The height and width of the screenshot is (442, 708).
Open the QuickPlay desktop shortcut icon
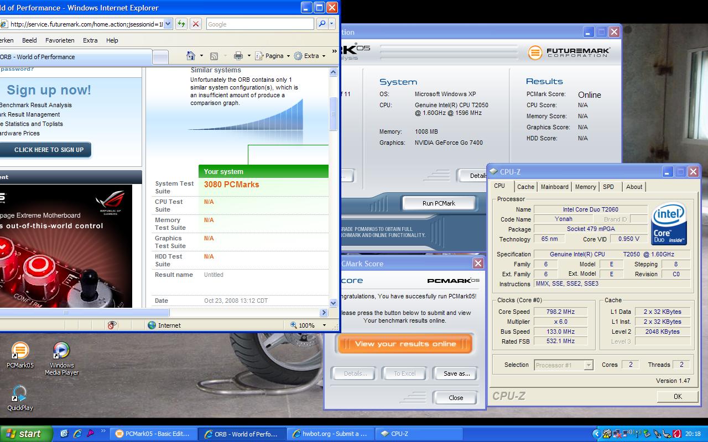tap(20, 393)
